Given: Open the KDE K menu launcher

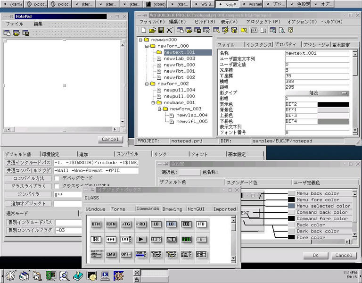Looking at the screenshot, I should pyautogui.click(x=11, y=275).
